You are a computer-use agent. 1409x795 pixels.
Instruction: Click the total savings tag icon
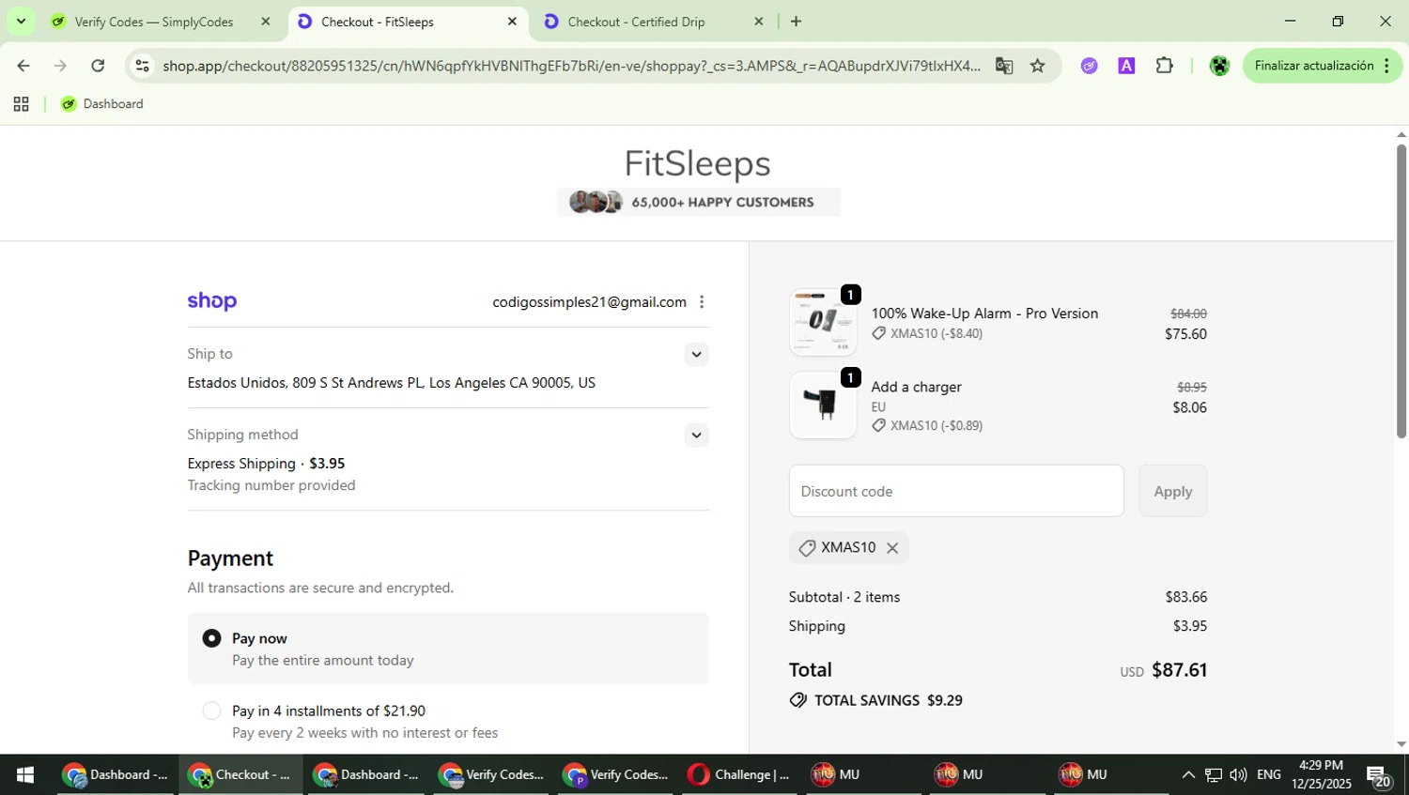tap(798, 700)
